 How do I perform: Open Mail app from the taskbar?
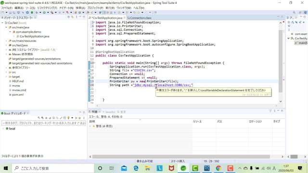tap(124, 168)
